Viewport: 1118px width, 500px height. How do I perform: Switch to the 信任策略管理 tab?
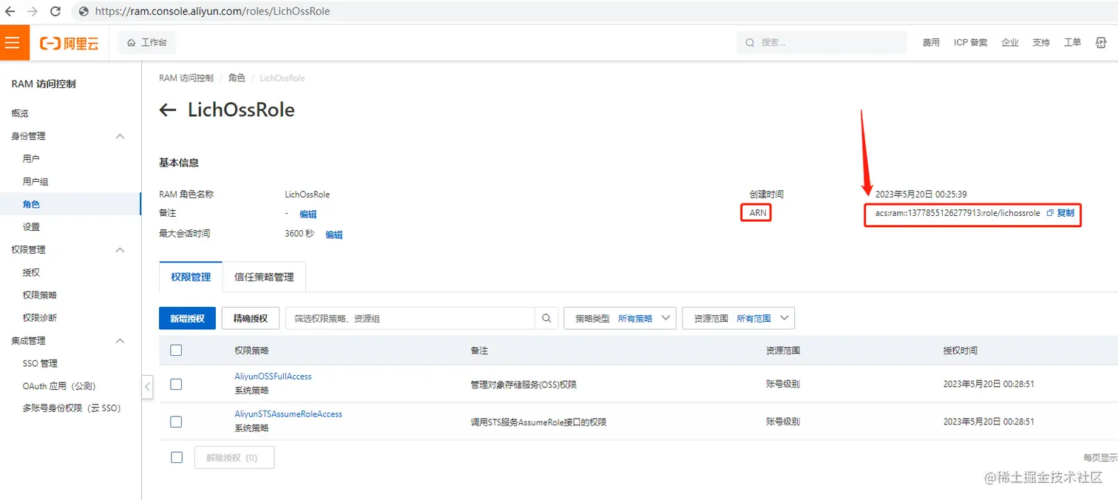click(264, 277)
